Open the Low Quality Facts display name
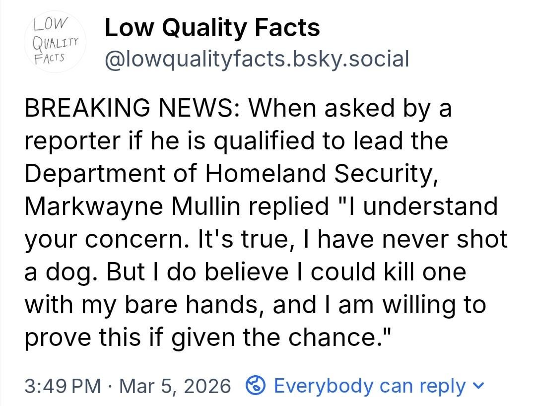Screen dimensions: 536x406 coord(212,28)
